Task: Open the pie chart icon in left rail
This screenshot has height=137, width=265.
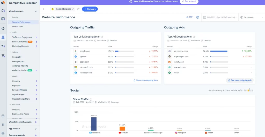Action: (x=3, y=29)
